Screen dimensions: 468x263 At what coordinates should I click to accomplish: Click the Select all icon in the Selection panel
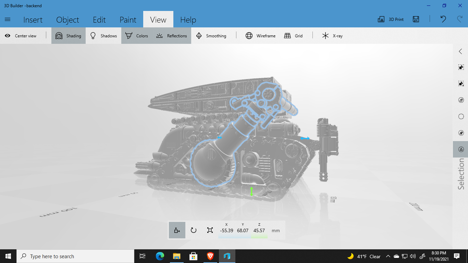tap(461, 67)
